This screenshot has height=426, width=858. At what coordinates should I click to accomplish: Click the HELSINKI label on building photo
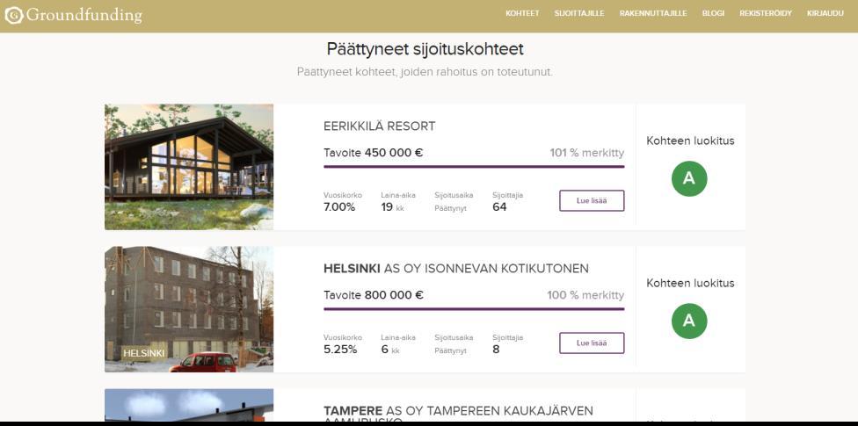click(144, 353)
